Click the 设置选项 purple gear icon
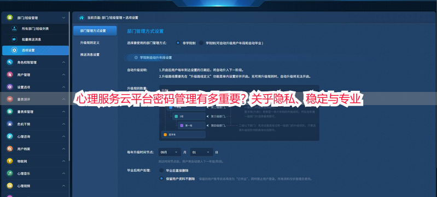437x197 pixels. click(10, 87)
